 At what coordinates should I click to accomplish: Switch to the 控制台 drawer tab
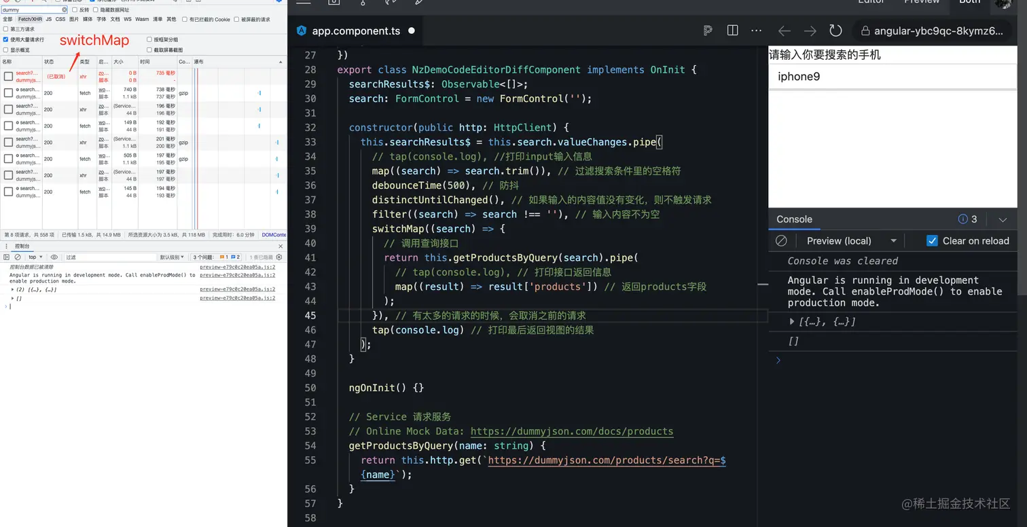(x=22, y=246)
